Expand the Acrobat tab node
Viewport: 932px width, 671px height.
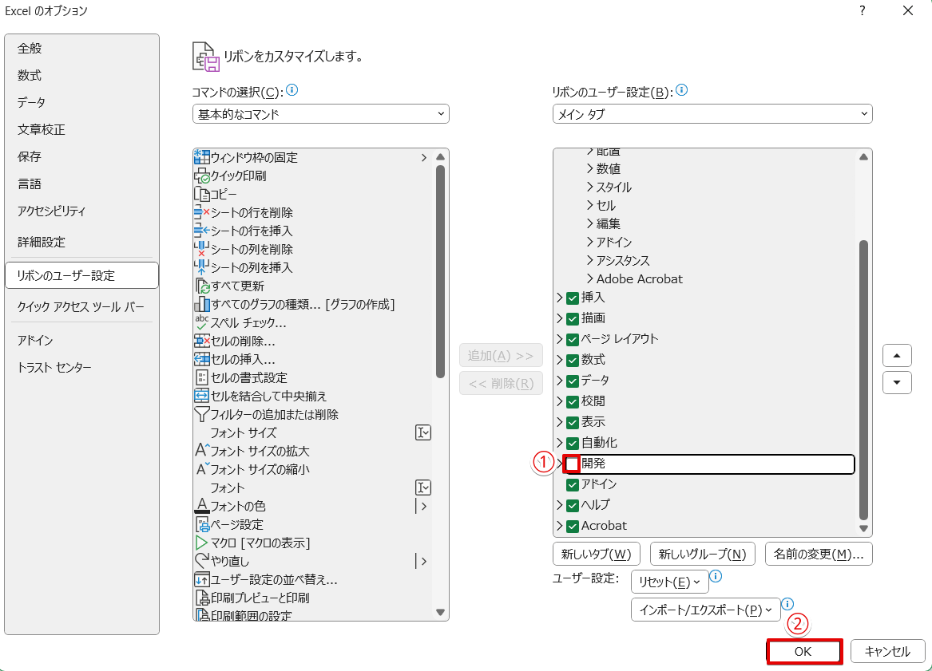pos(559,526)
